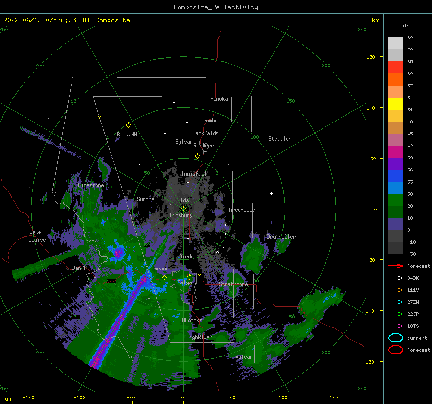Click the white 04DK arrow legend icon
432x404 pixels.
[x=396, y=278]
